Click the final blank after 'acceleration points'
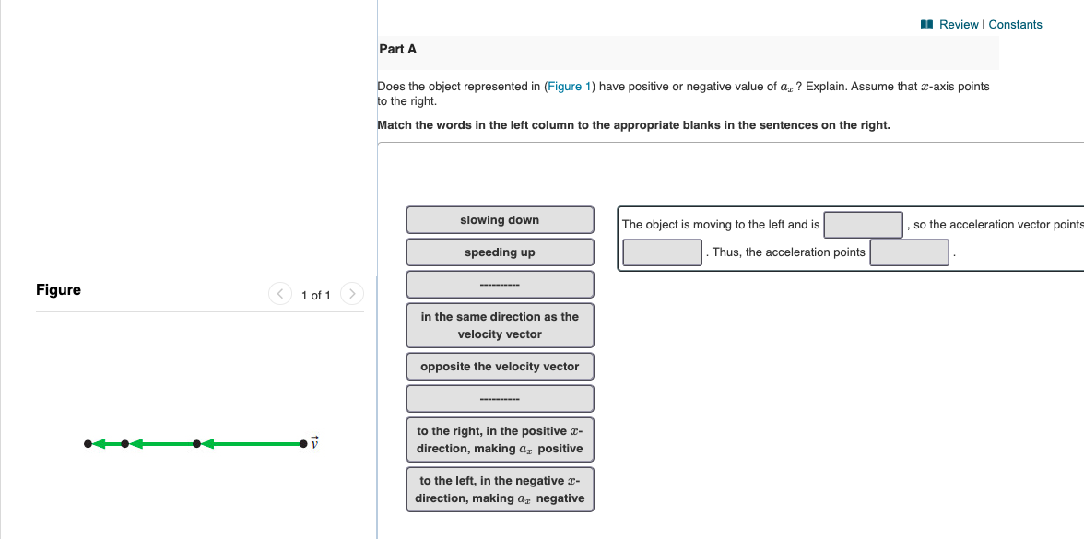This screenshot has width=1084, height=539. [x=909, y=252]
